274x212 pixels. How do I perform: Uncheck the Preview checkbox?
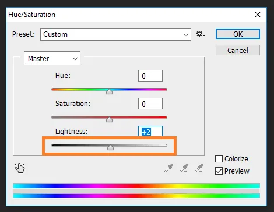219,171
